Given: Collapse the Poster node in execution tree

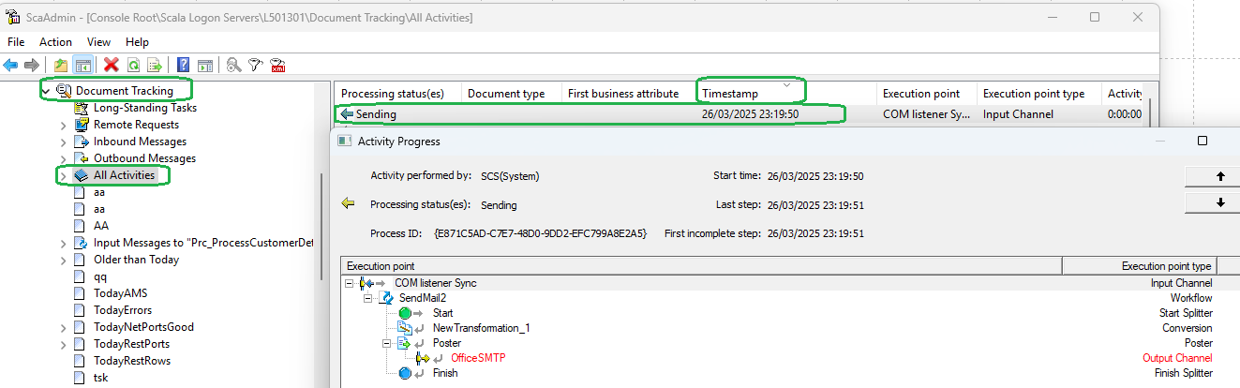Looking at the screenshot, I should tap(387, 343).
